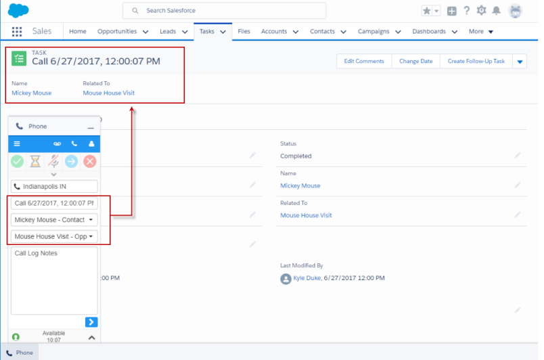
Task: Click in the Call Log Notes text area
Action: coord(54,281)
